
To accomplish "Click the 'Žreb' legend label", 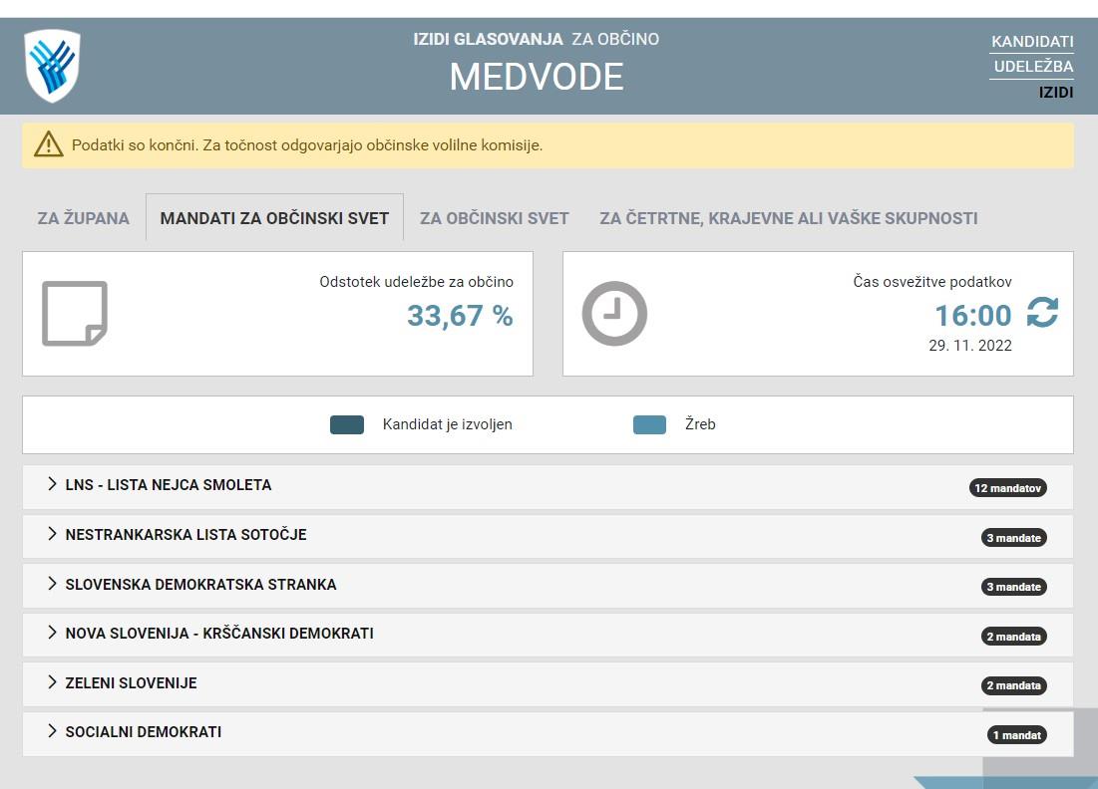I will click(700, 423).
